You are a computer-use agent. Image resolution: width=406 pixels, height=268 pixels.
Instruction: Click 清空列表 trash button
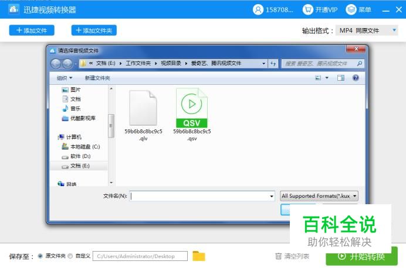(x=292, y=256)
